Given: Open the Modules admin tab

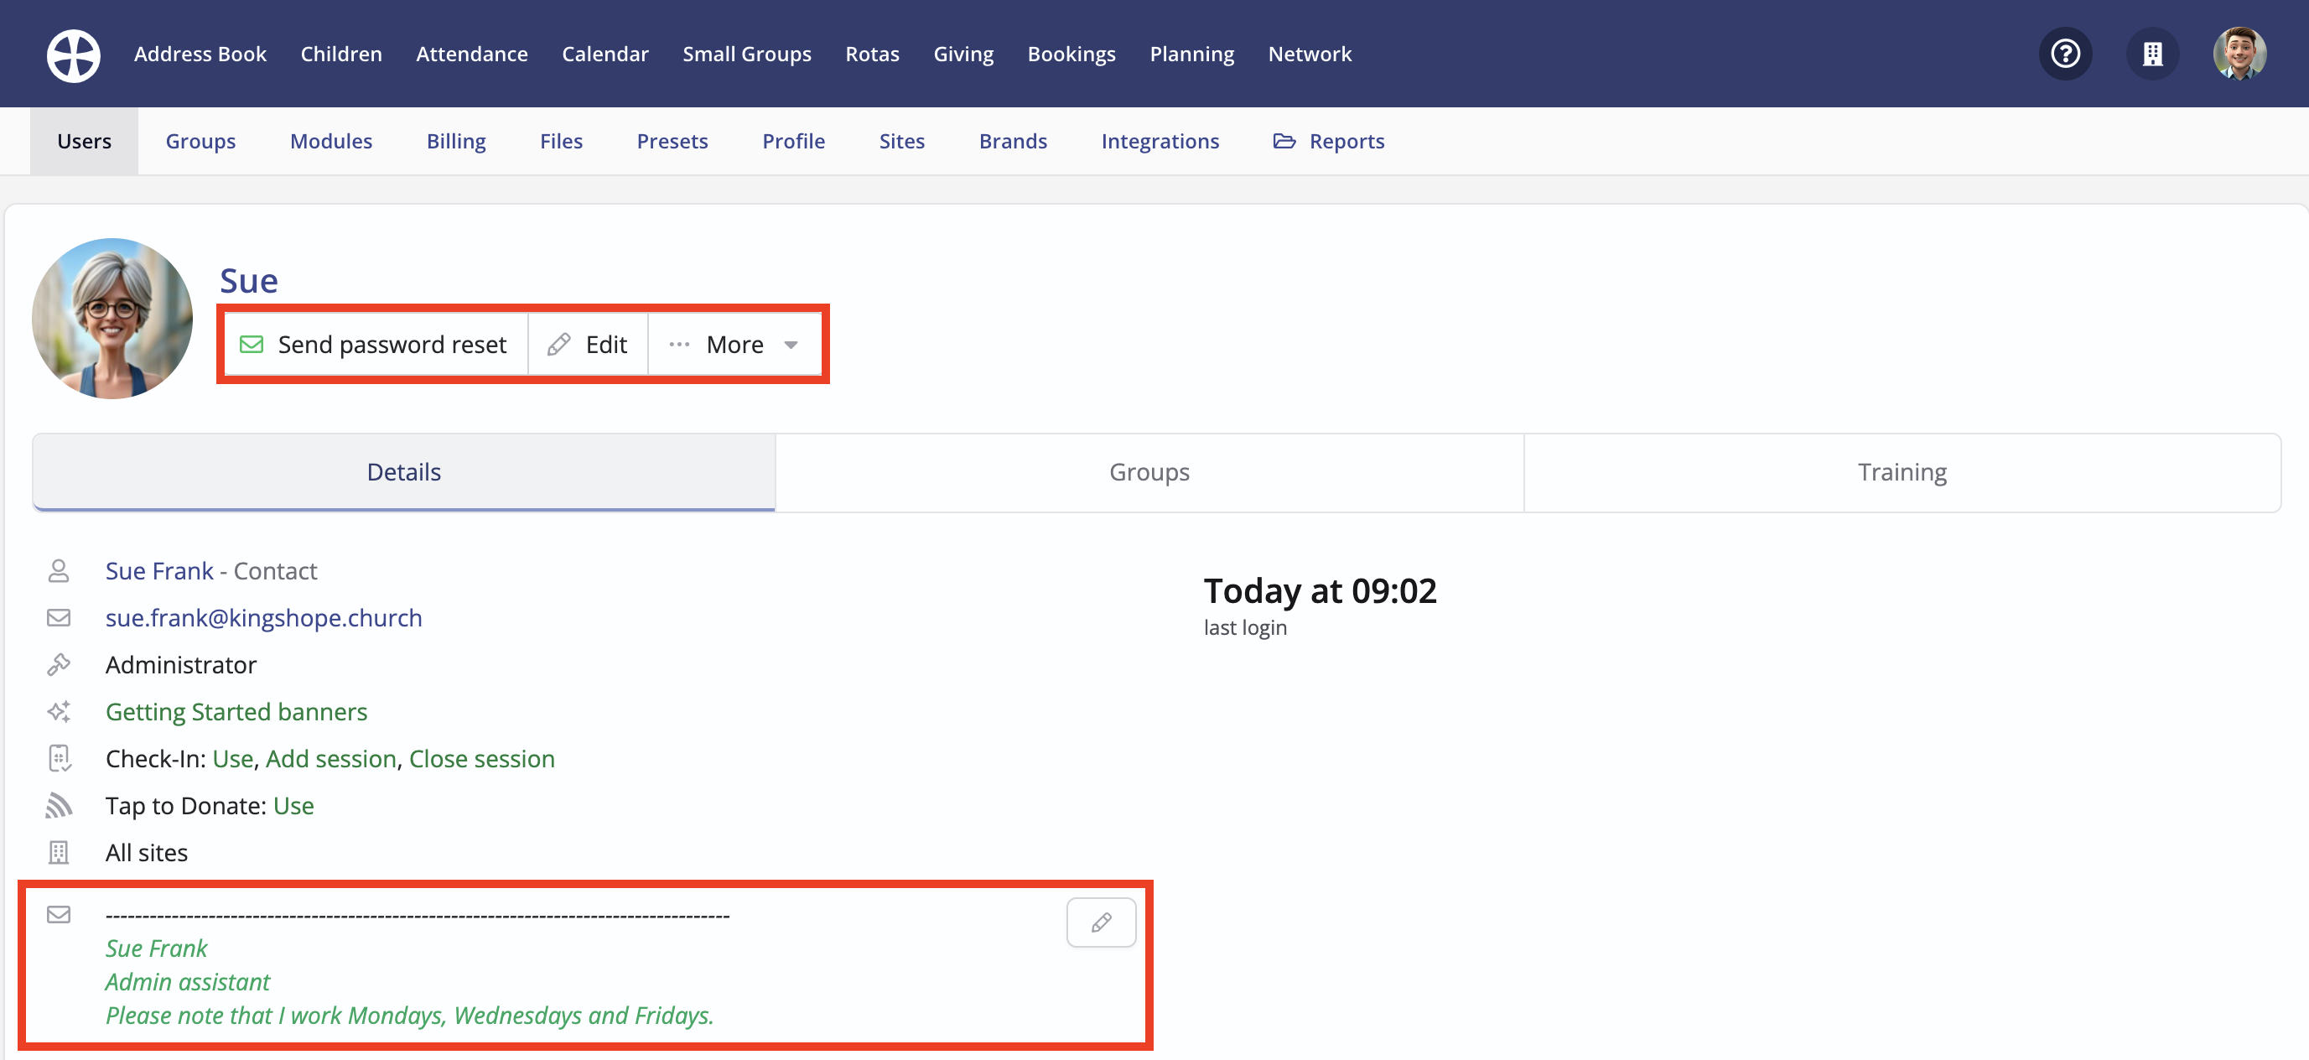Looking at the screenshot, I should (330, 141).
